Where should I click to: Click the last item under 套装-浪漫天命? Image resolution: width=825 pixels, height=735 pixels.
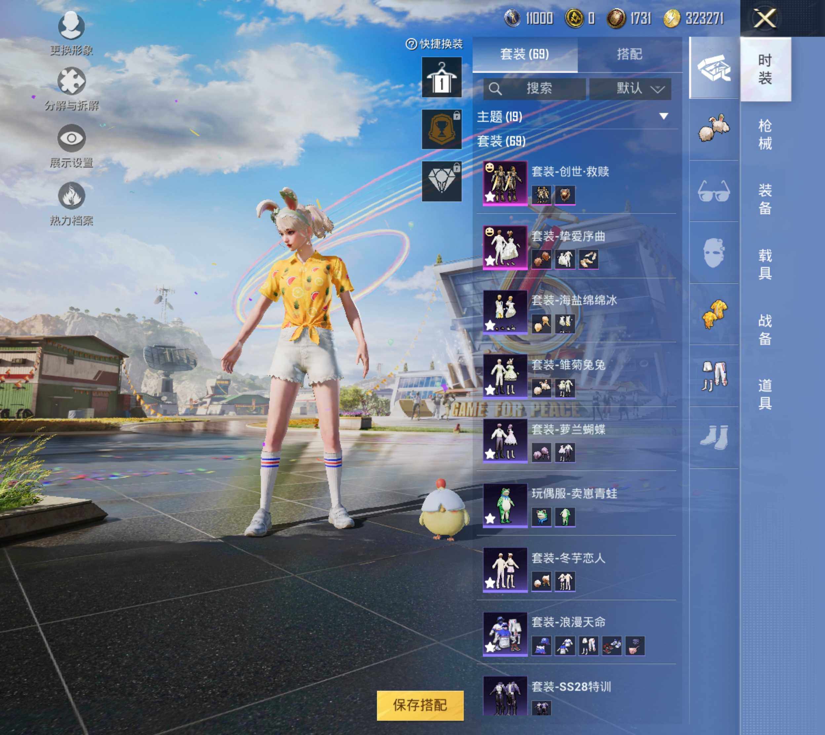[635, 646]
